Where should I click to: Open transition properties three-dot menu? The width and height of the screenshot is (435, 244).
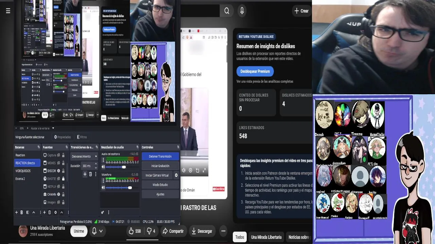tap(95, 174)
